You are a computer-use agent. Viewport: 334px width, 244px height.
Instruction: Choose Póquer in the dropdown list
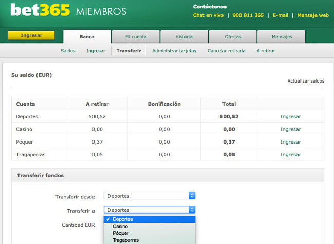coord(150,233)
